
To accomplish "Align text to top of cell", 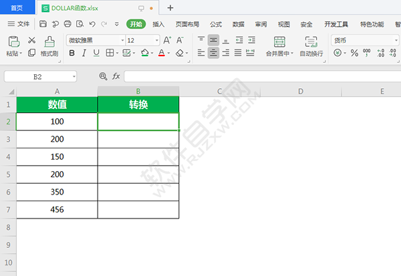I will (x=201, y=40).
